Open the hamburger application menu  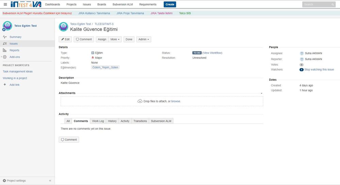click(5, 4)
